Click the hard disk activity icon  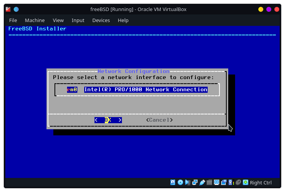(x=173, y=182)
